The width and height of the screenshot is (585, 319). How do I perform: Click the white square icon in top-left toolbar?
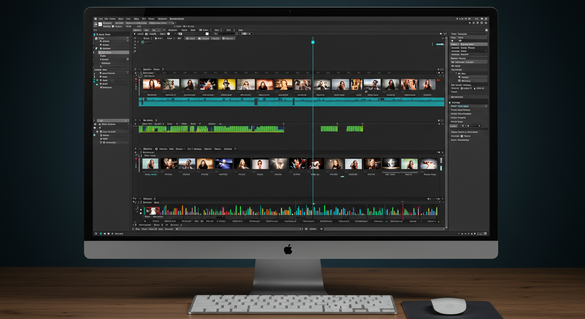[100, 25]
